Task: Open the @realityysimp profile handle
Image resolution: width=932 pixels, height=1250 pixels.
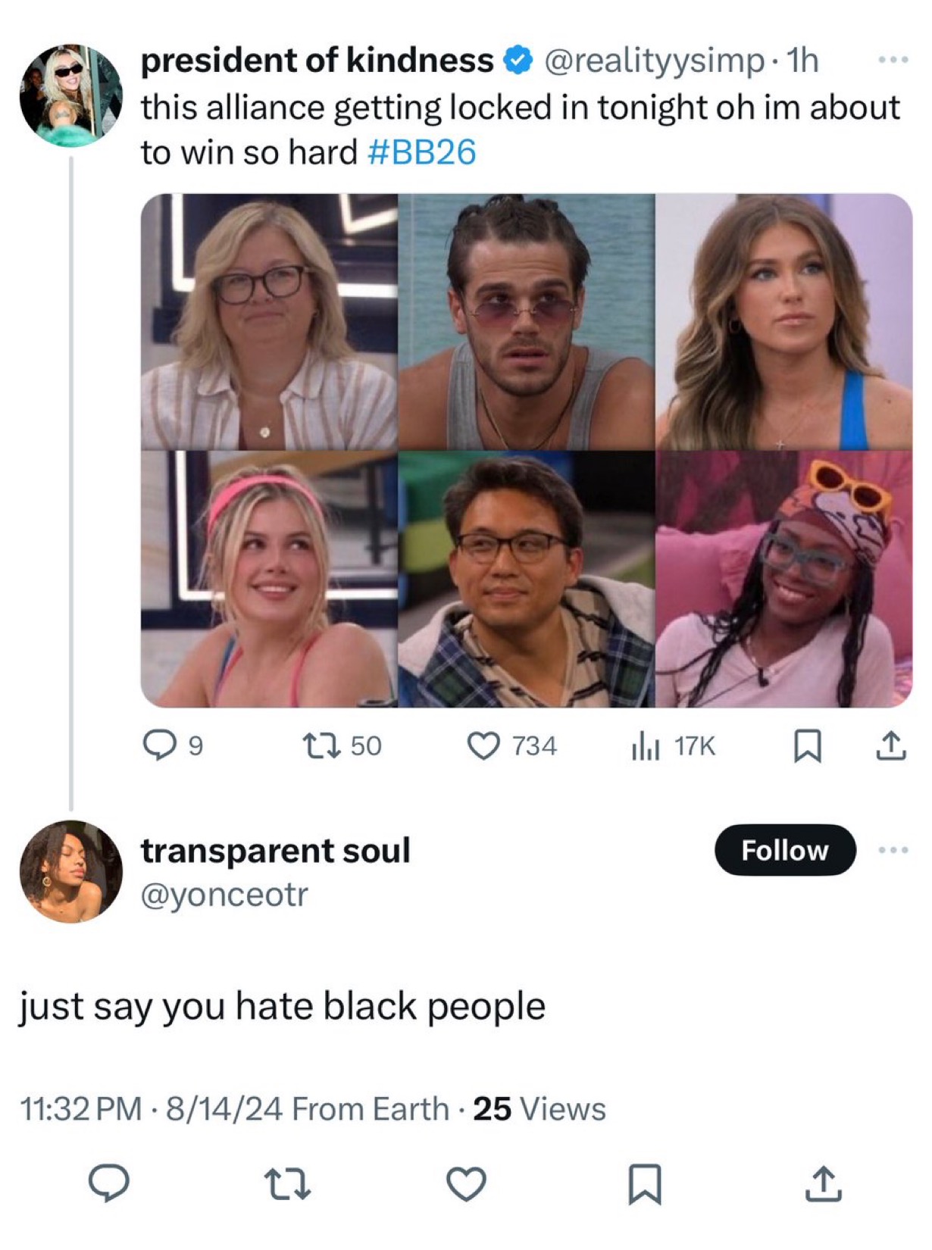Action: click(x=655, y=61)
